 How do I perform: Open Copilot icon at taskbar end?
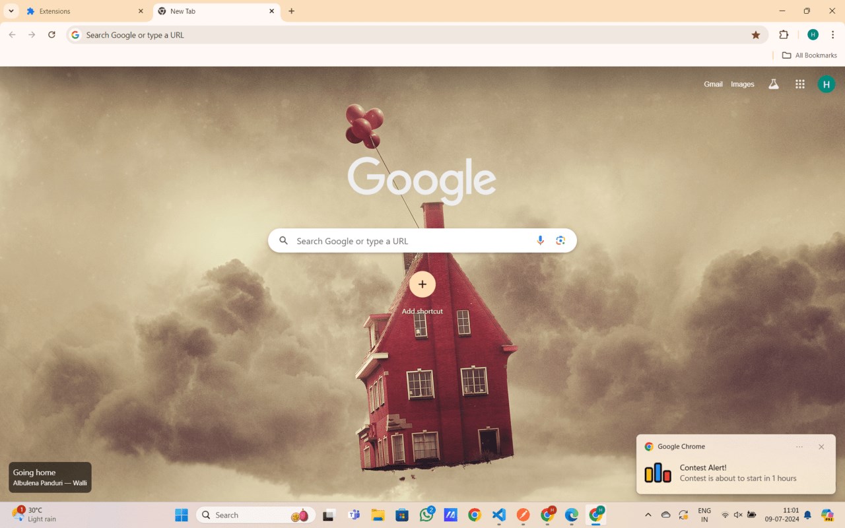click(x=827, y=515)
